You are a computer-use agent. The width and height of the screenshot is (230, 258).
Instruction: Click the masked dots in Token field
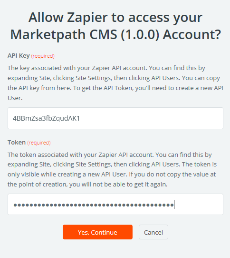coord(94,205)
